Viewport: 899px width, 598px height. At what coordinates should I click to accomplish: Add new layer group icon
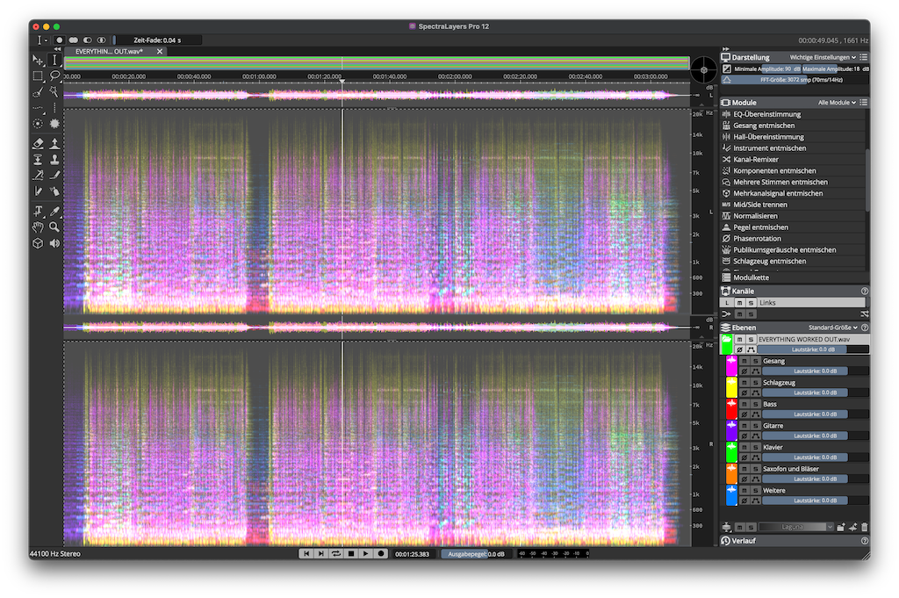tap(840, 527)
